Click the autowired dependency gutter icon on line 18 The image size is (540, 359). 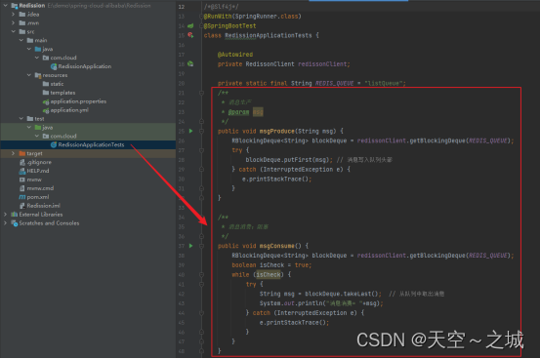click(x=190, y=64)
